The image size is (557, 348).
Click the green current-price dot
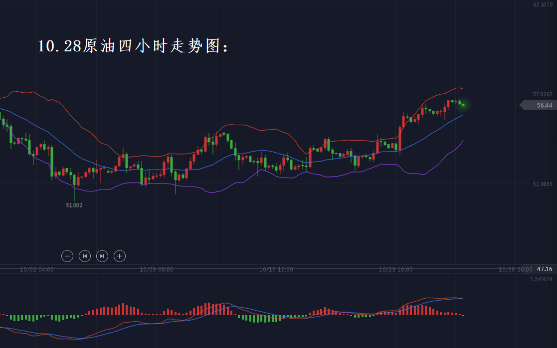(463, 105)
